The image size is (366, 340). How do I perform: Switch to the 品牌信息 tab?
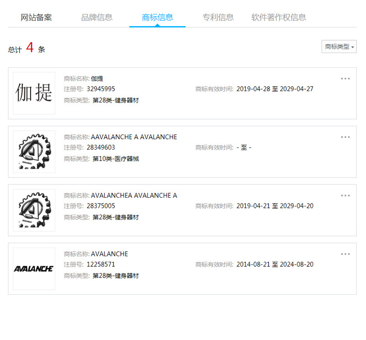pyautogui.click(x=97, y=17)
